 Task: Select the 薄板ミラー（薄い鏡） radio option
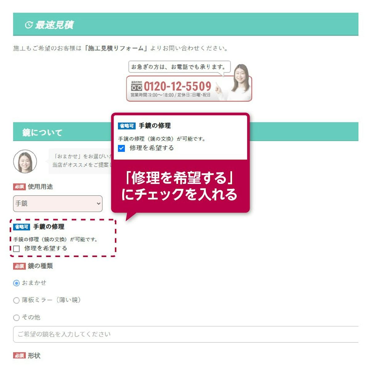tap(16, 300)
